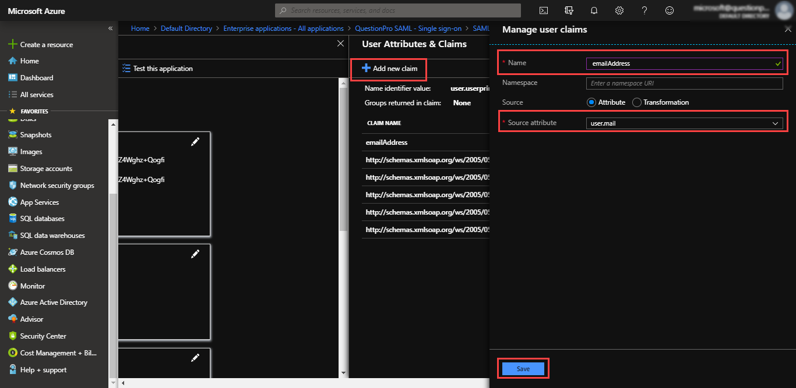The width and height of the screenshot is (796, 388).
Task: Focus the search resources box
Action: click(x=397, y=10)
